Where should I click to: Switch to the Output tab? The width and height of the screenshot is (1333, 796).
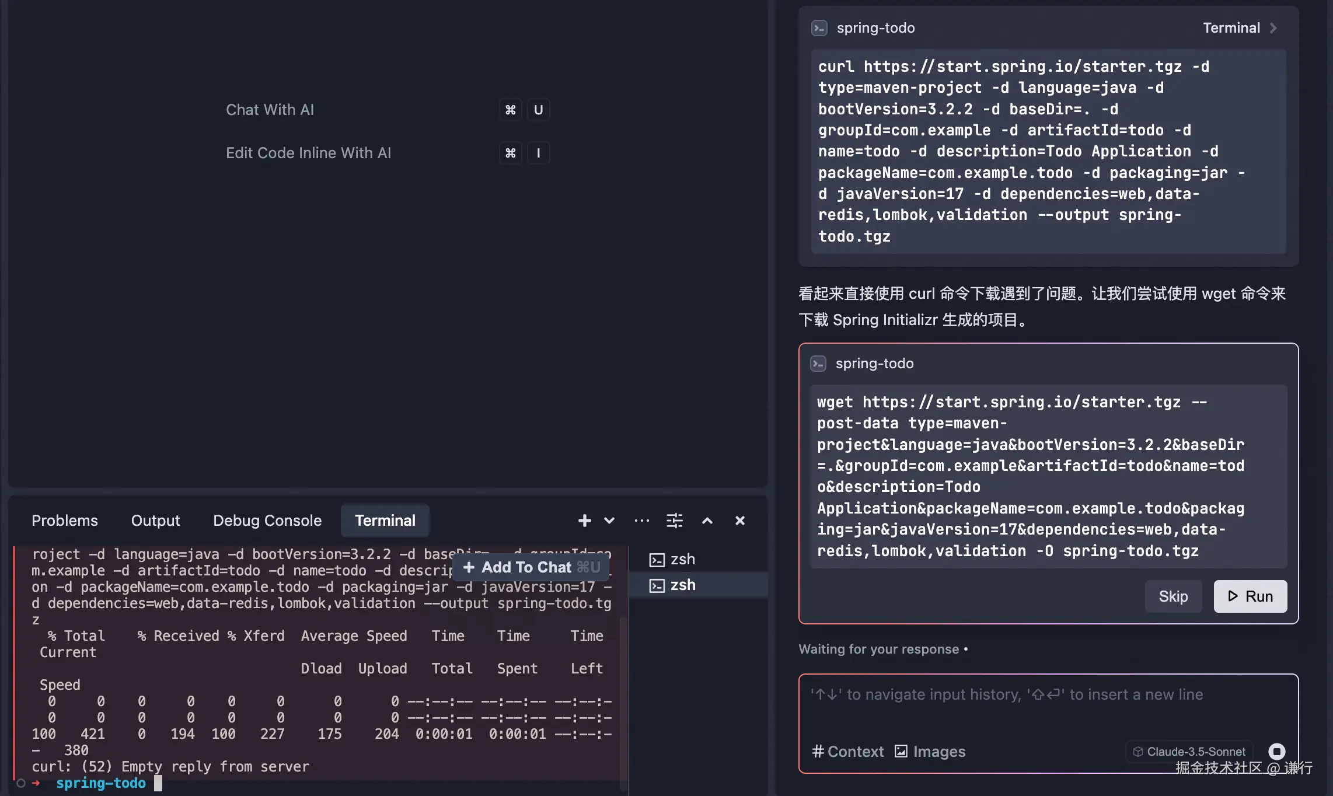155,521
